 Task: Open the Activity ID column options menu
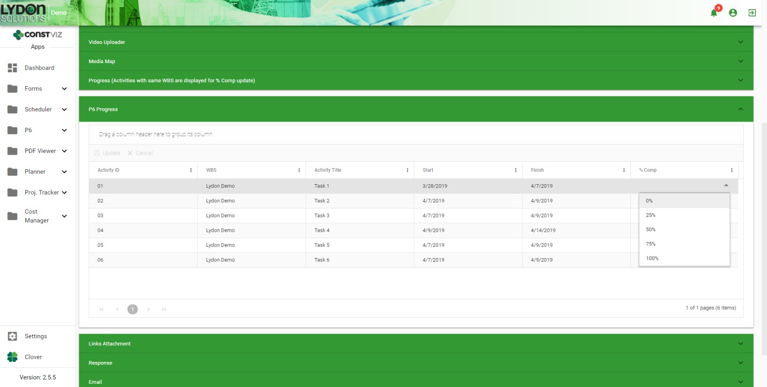click(x=191, y=170)
